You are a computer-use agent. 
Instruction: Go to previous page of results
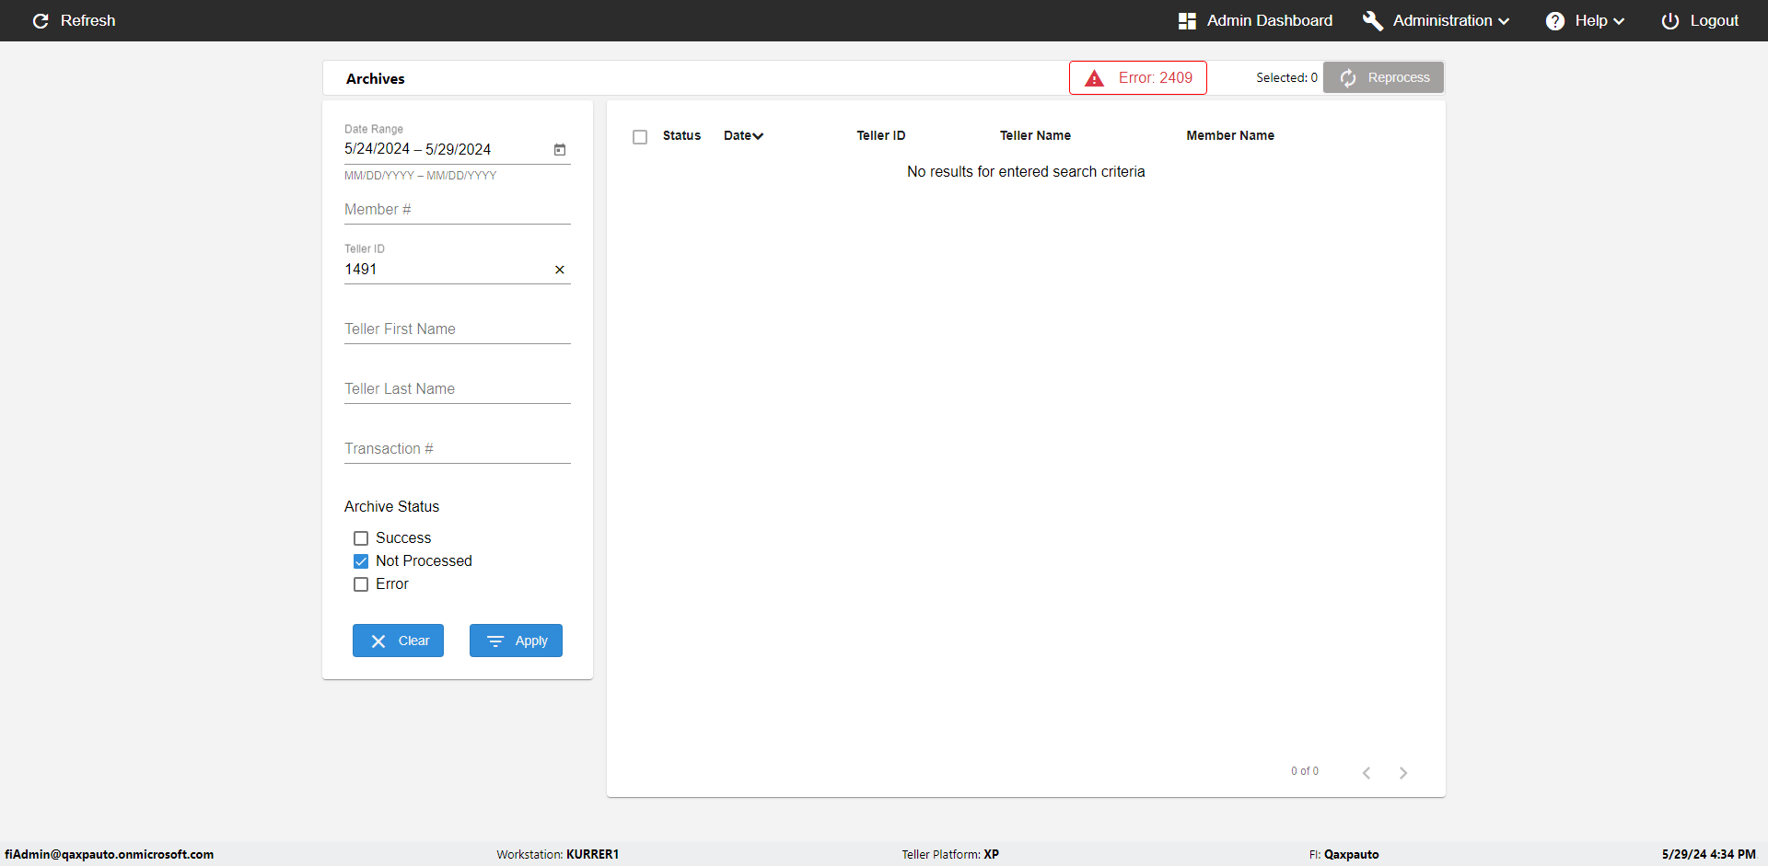[1367, 772]
